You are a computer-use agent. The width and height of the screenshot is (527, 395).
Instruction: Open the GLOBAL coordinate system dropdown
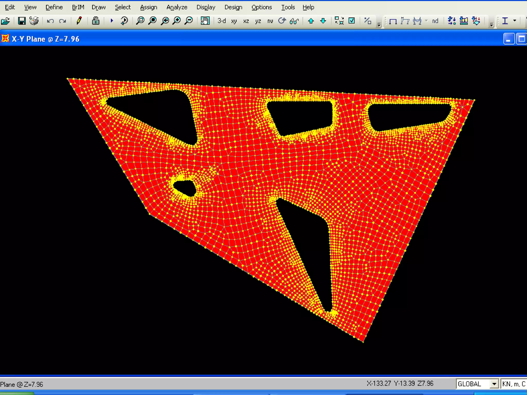[x=494, y=384]
